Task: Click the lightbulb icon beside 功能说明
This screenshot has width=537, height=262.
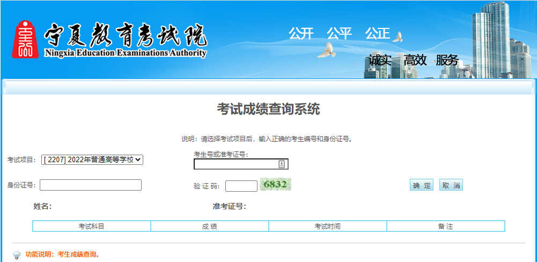Action: pyautogui.click(x=17, y=255)
